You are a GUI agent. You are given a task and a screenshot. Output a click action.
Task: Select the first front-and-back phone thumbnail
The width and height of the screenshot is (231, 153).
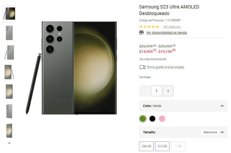10,13
